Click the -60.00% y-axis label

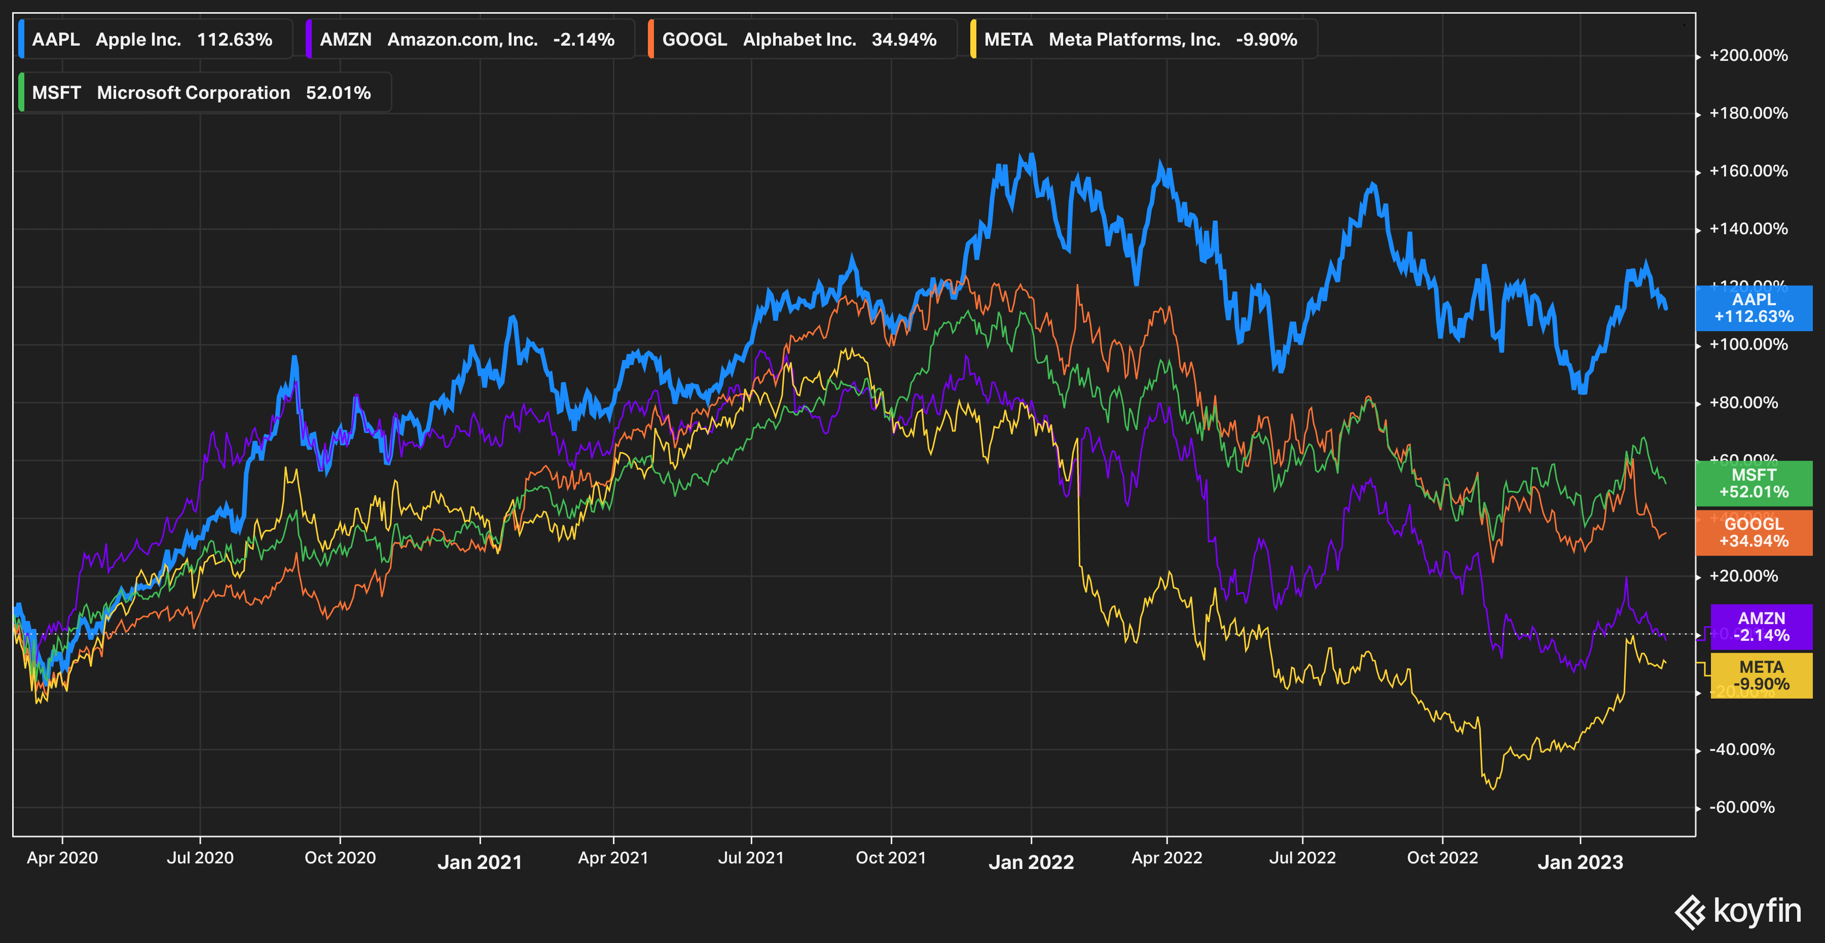point(1742,807)
